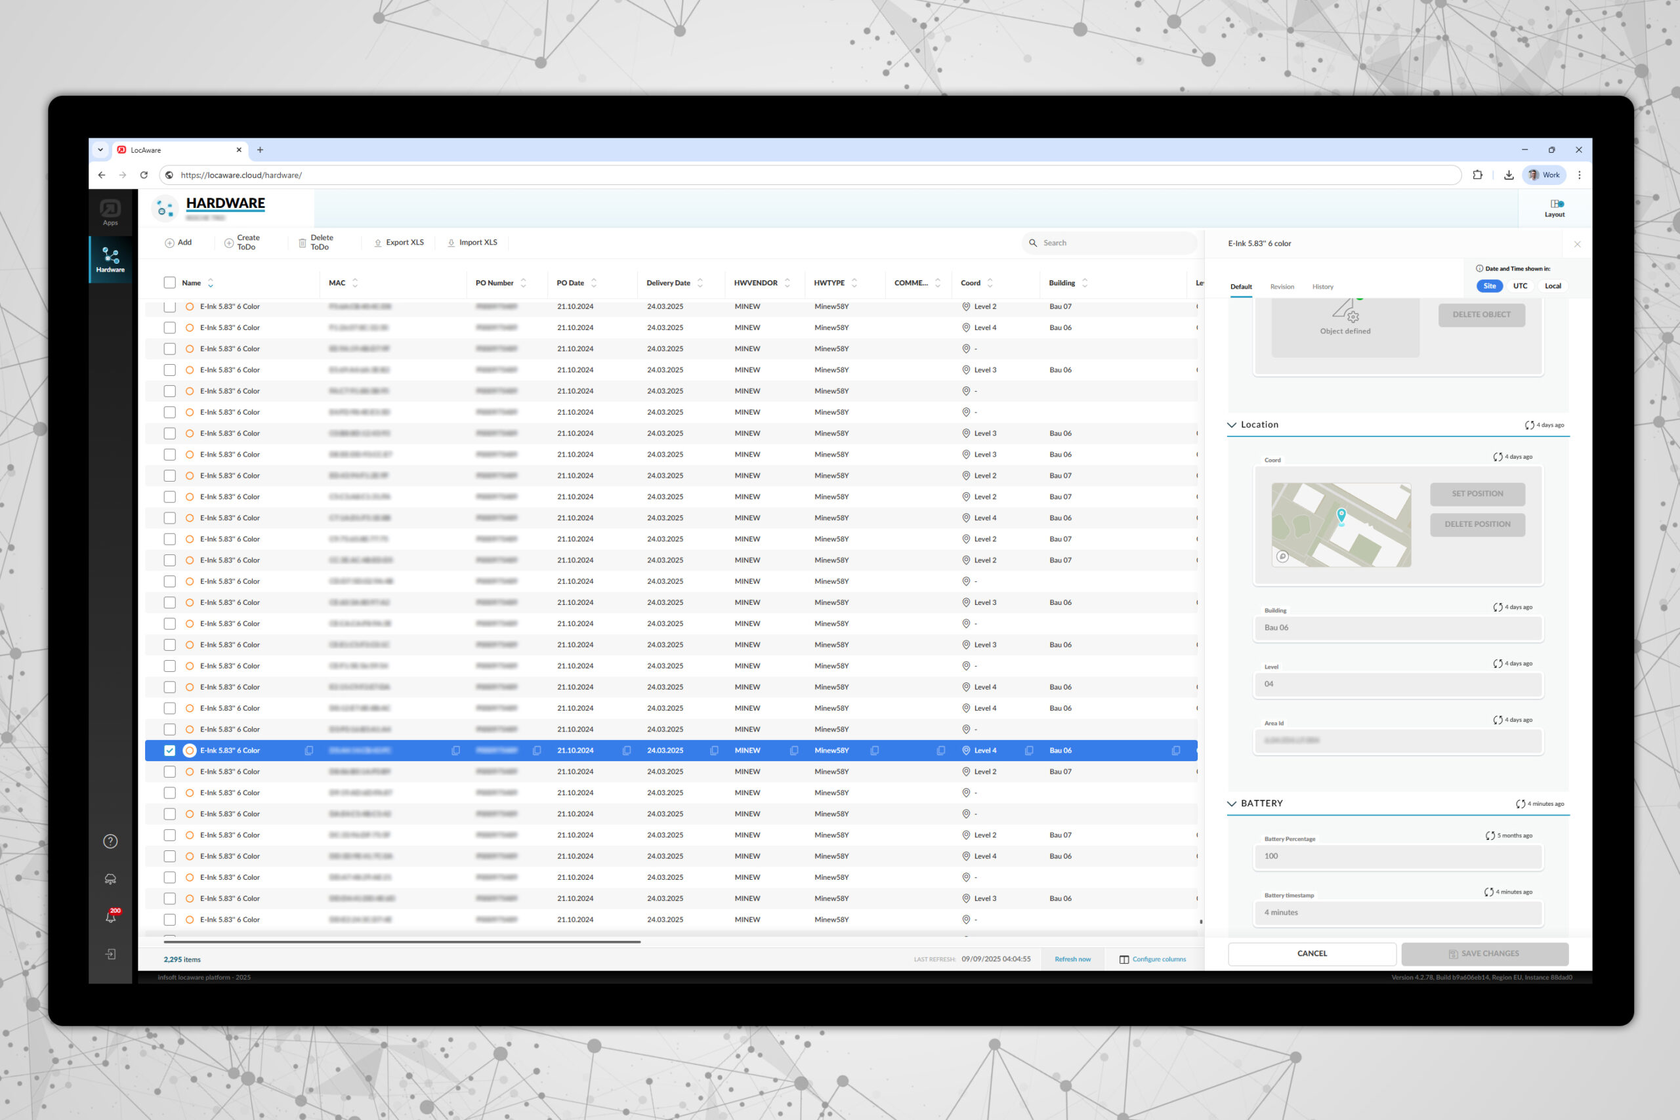Close the E-Ink detail panel
The width and height of the screenshot is (1680, 1120).
(x=1577, y=244)
